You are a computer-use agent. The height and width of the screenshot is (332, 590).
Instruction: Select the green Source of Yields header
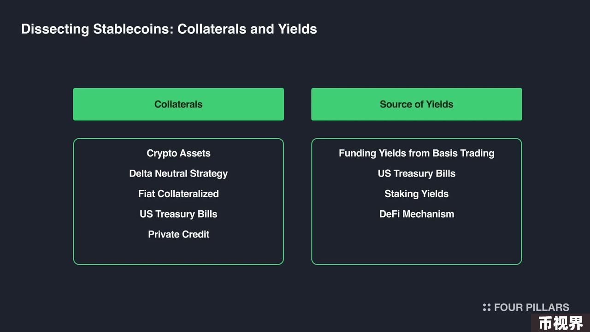point(417,104)
